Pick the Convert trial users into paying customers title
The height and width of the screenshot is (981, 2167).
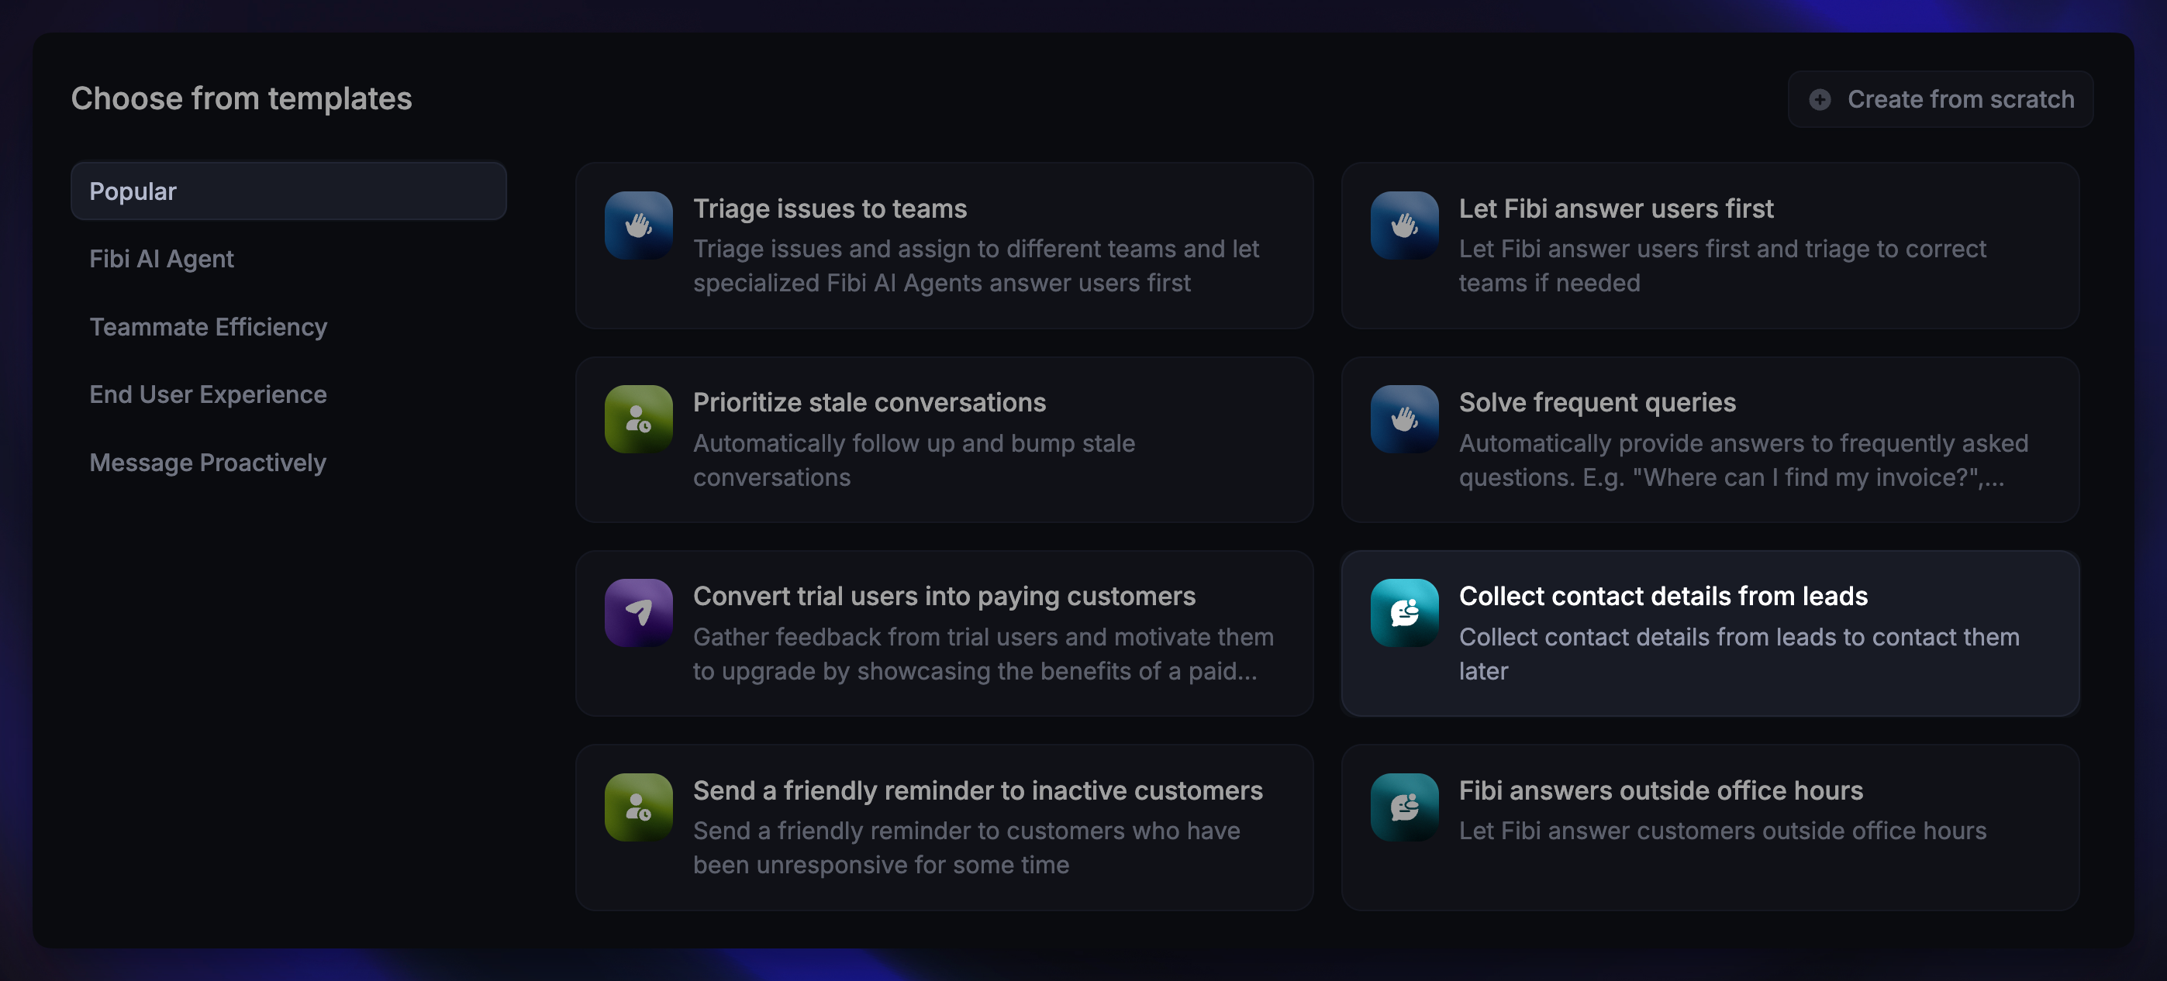point(944,596)
